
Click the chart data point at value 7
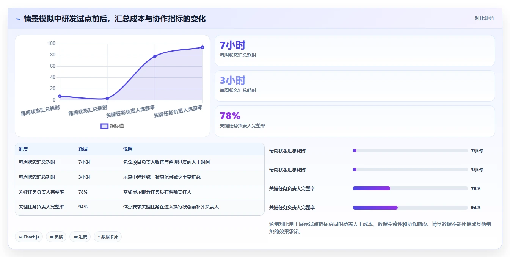click(60, 96)
